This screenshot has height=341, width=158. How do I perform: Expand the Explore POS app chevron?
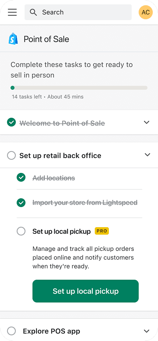point(147,331)
